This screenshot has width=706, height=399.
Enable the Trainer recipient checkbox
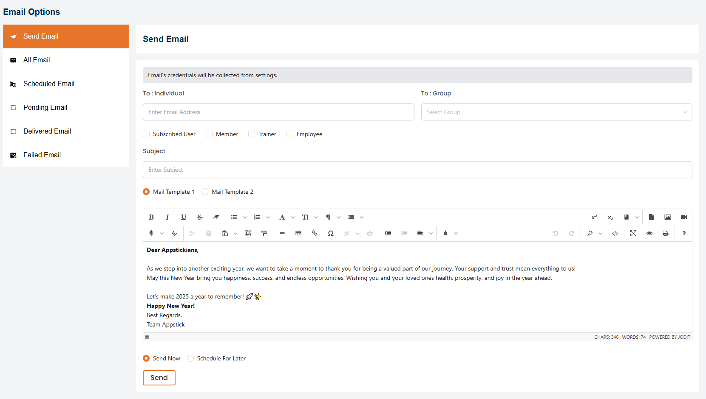[x=252, y=134]
